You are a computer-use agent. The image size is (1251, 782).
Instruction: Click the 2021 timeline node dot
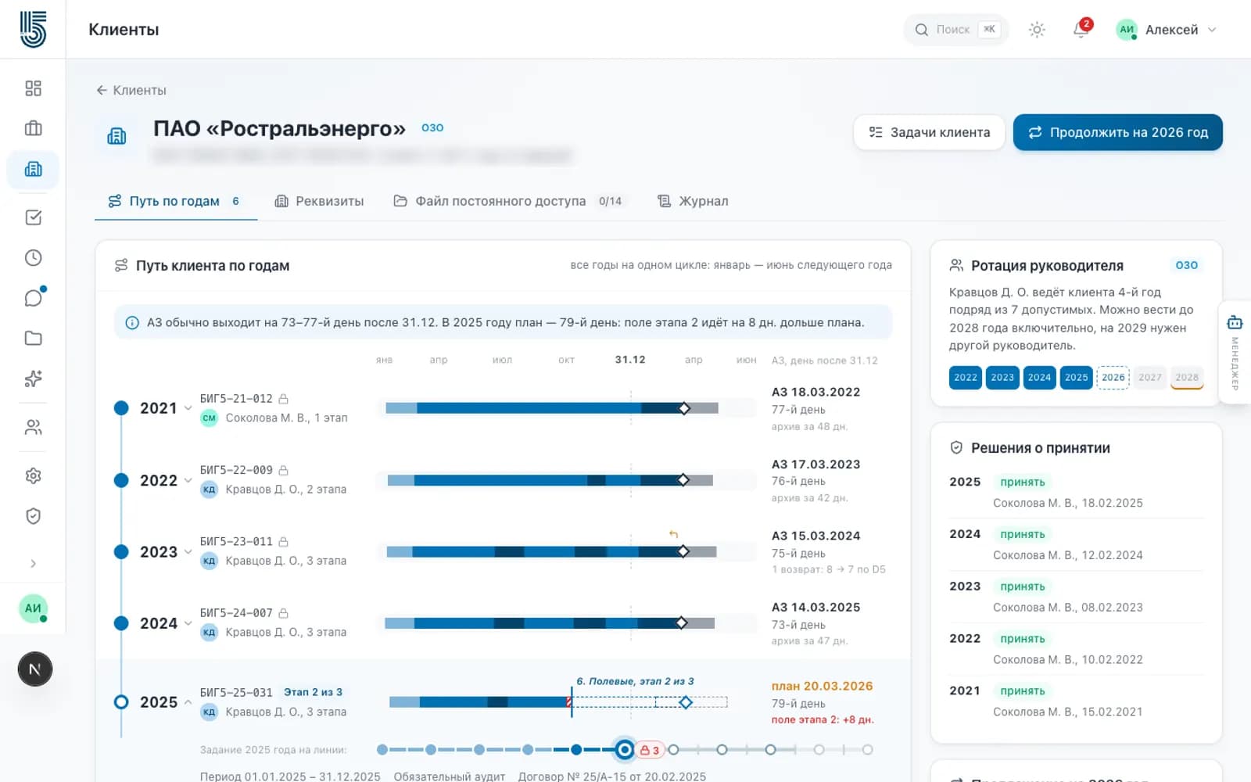(121, 407)
